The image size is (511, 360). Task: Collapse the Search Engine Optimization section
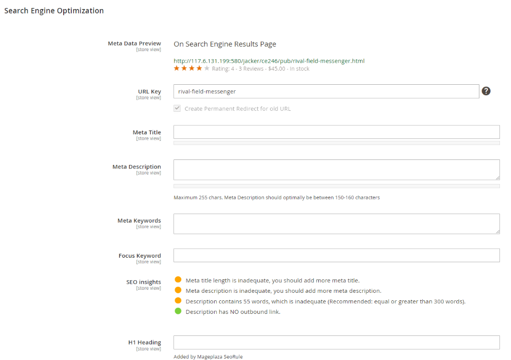coord(54,11)
